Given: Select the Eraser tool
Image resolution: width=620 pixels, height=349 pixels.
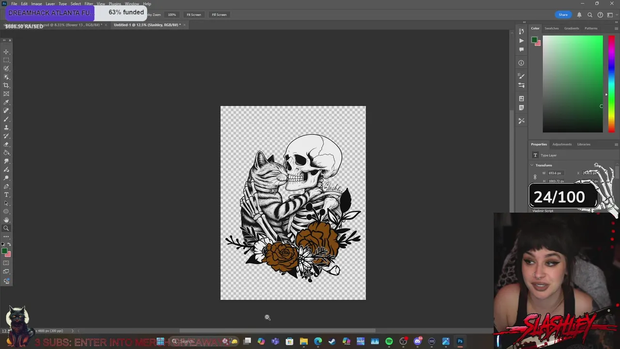Looking at the screenshot, I should pos(6,144).
